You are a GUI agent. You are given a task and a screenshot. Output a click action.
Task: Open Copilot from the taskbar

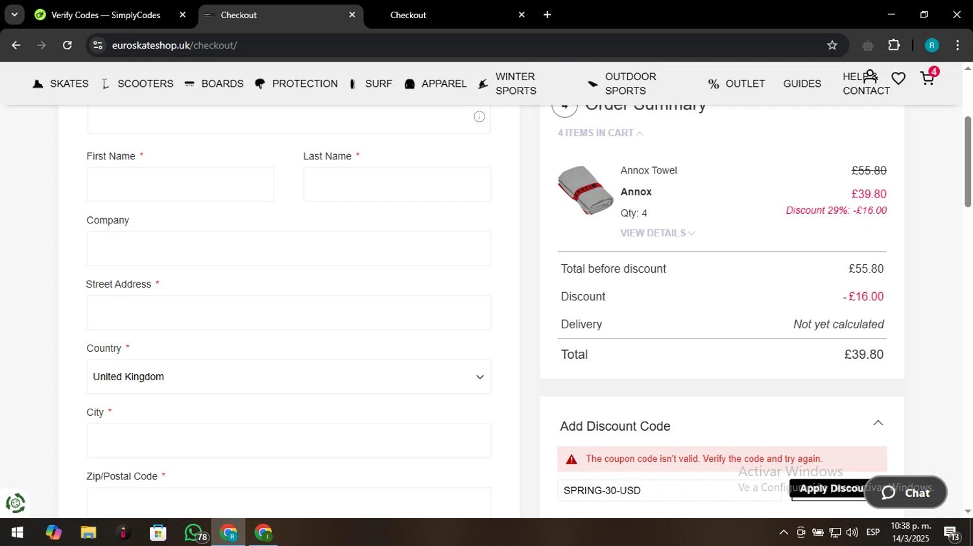coord(54,532)
